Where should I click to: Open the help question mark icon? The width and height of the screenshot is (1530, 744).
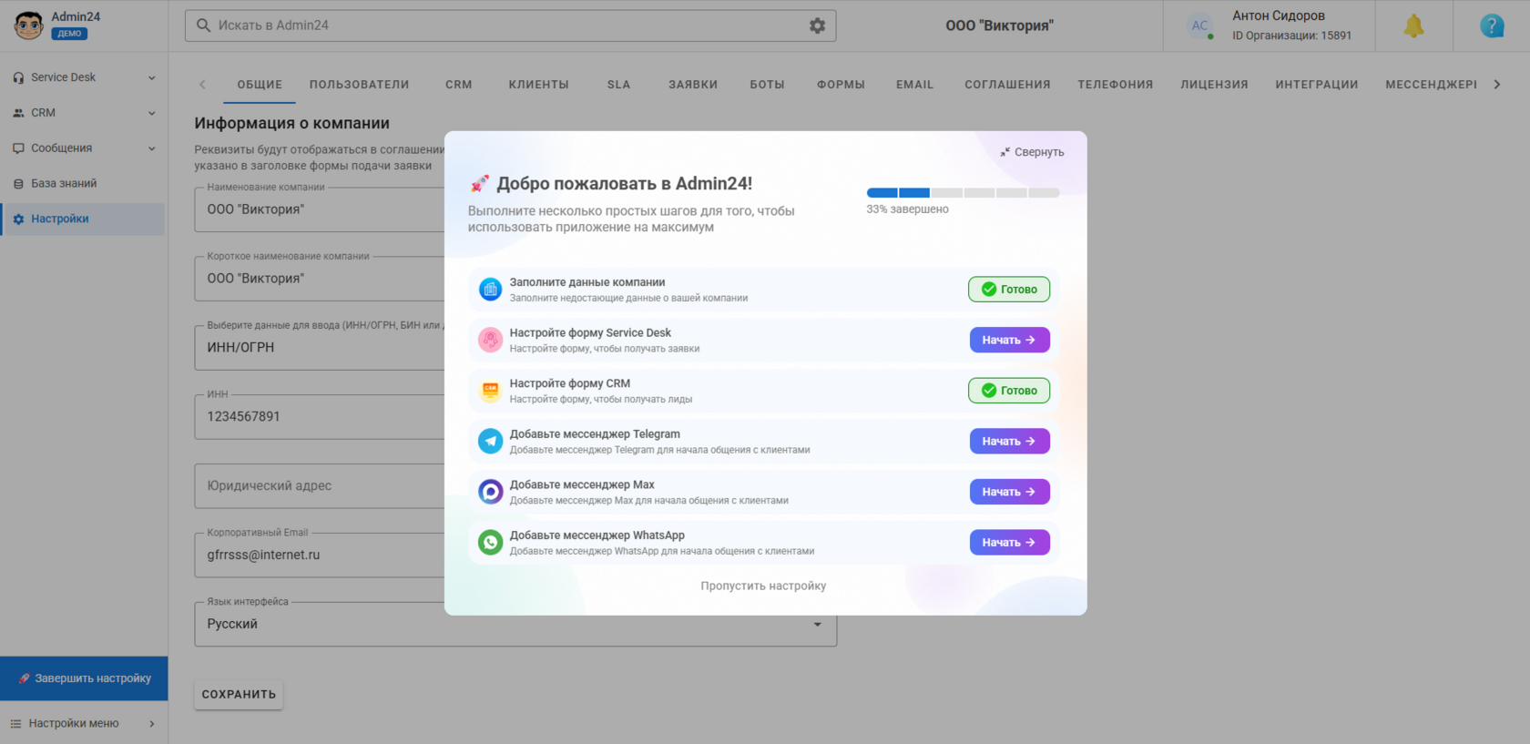coord(1492,26)
